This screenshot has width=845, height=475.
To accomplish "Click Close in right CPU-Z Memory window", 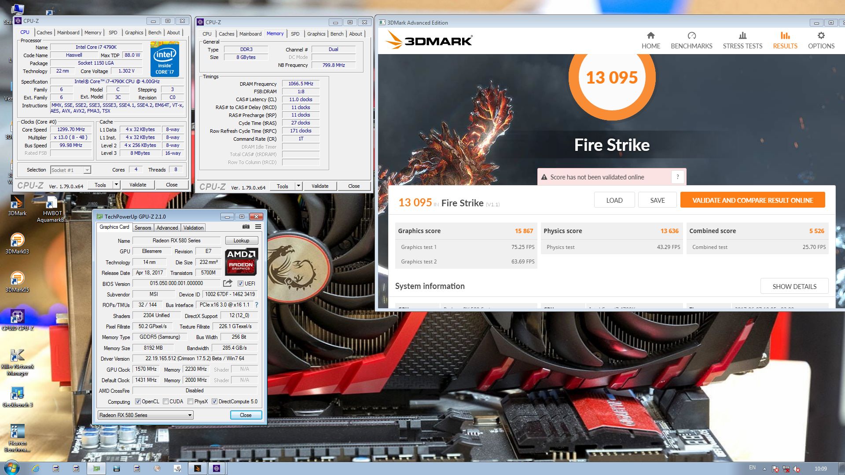I will 354,186.
